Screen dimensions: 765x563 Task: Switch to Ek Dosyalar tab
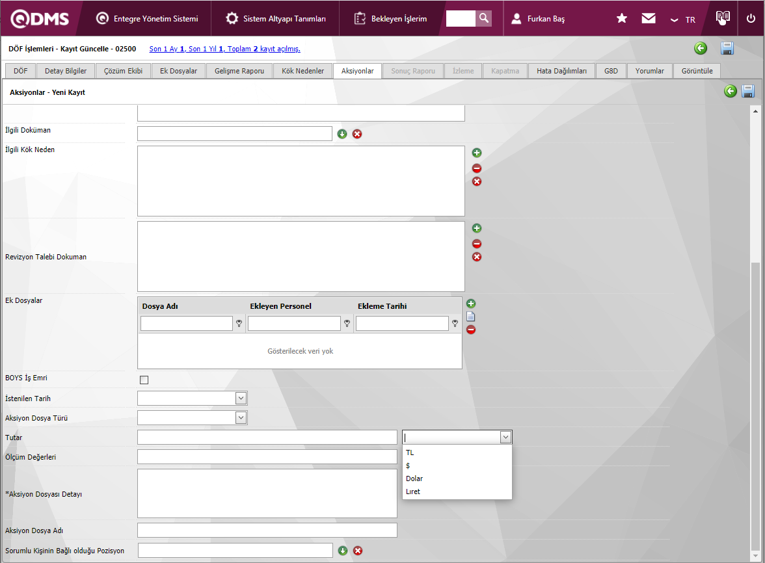178,71
